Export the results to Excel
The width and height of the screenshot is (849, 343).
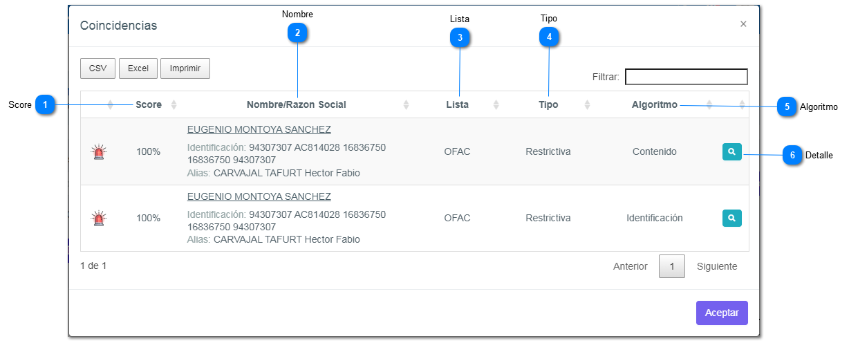click(138, 68)
